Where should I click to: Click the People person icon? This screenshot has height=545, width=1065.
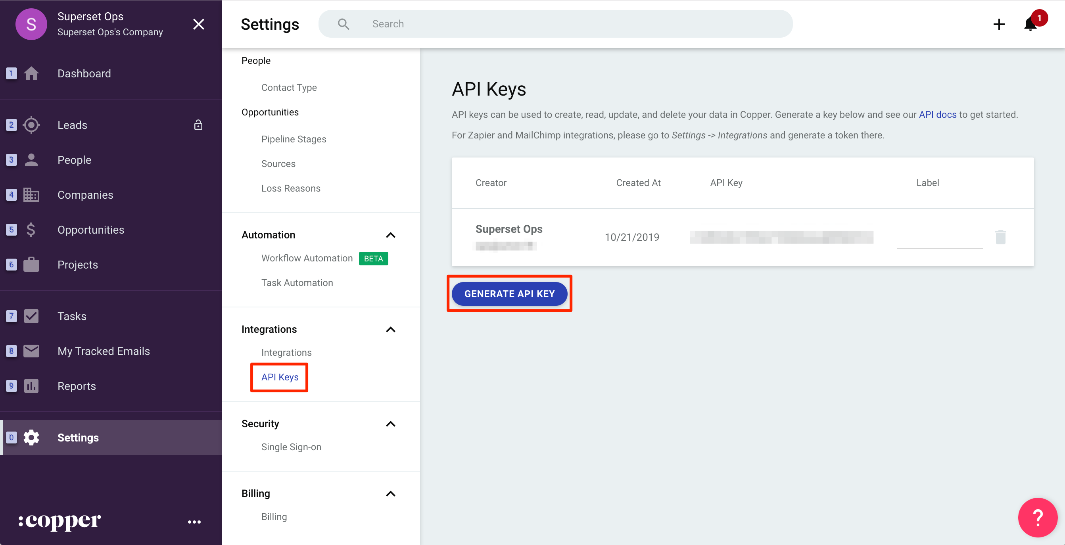coord(31,160)
